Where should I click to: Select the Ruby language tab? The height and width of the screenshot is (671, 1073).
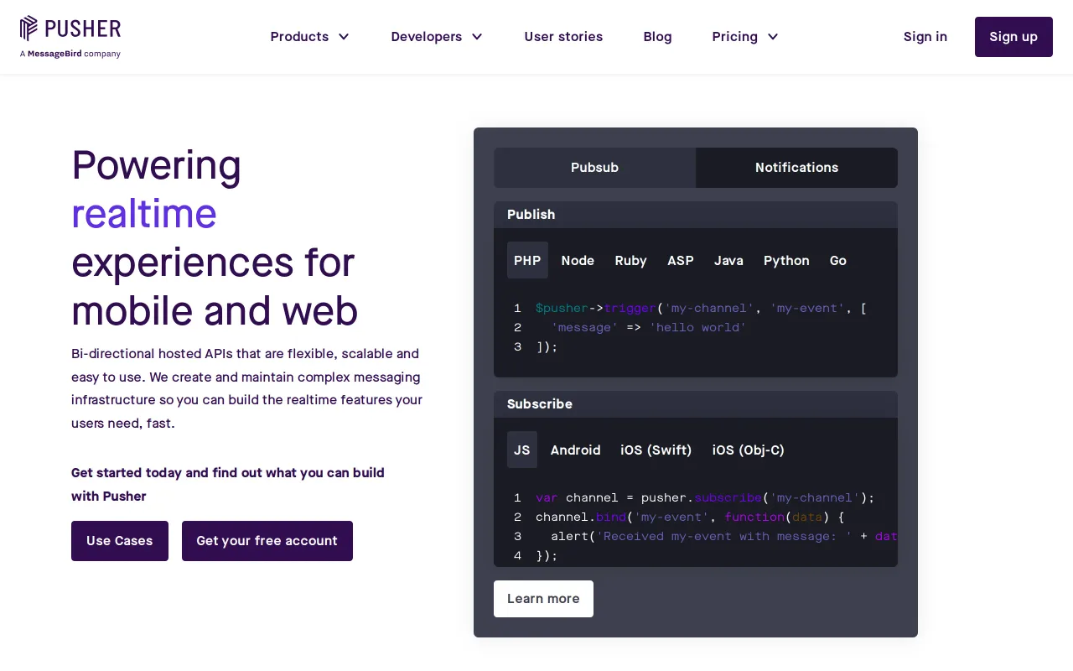(630, 260)
